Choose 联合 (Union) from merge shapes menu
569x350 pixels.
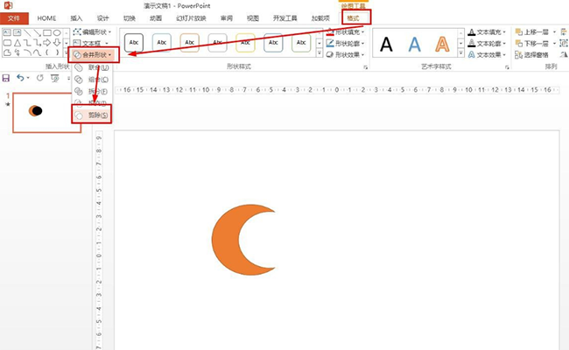click(x=93, y=67)
